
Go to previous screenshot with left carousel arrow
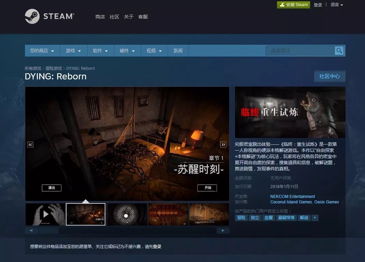click(x=30, y=144)
